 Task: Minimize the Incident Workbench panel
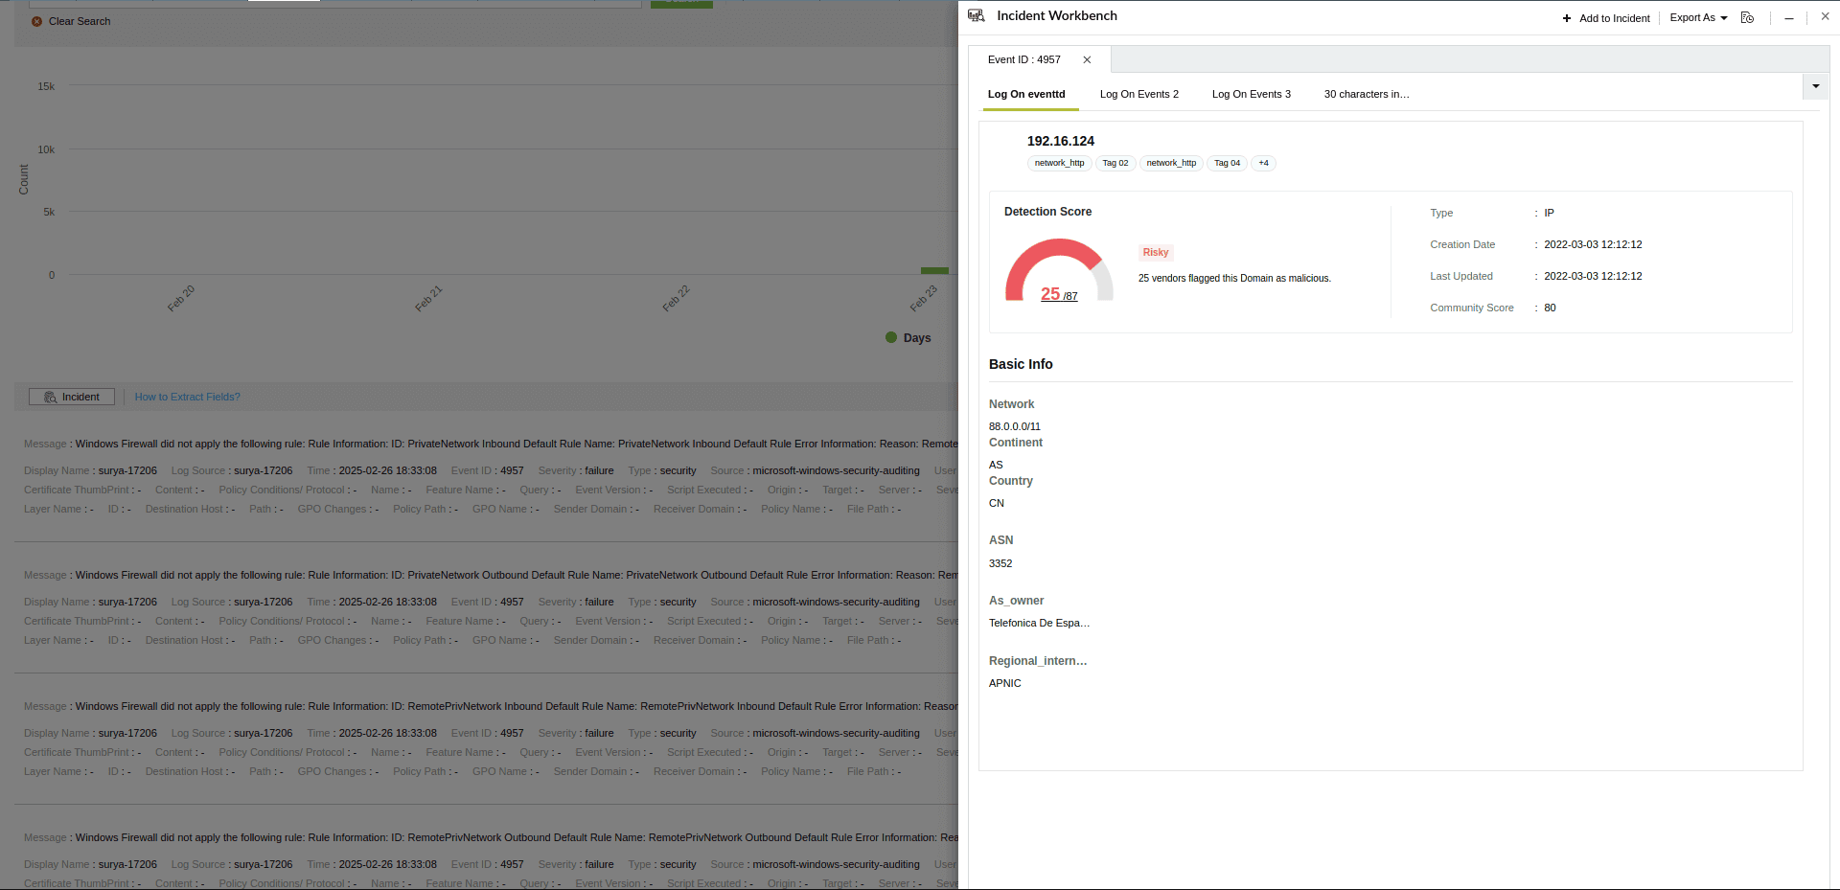pyautogui.click(x=1788, y=18)
